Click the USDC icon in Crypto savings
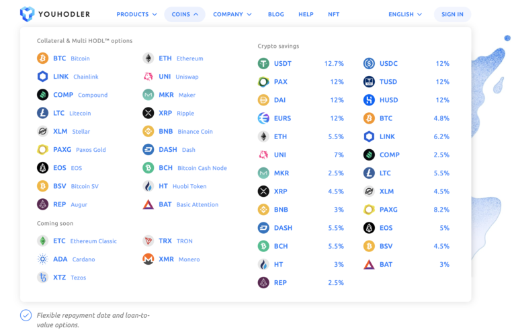Image resolution: width=516 pixels, height=334 pixels. (x=369, y=63)
